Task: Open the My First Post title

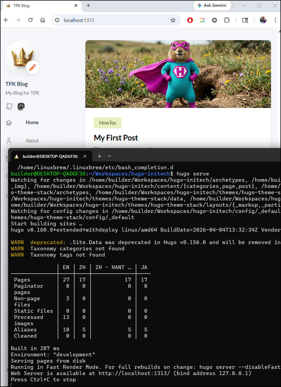Action: [x=116, y=138]
